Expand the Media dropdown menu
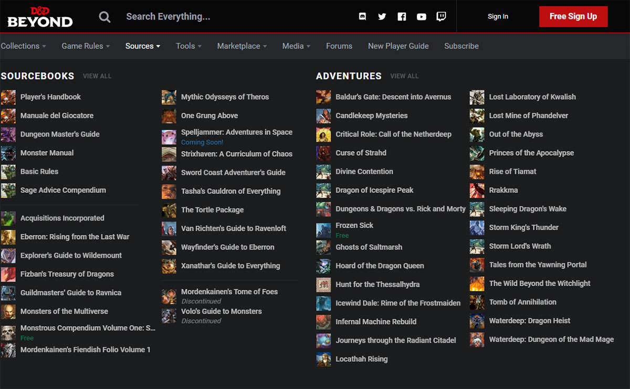630x389 pixels. (x=296, y=46)
